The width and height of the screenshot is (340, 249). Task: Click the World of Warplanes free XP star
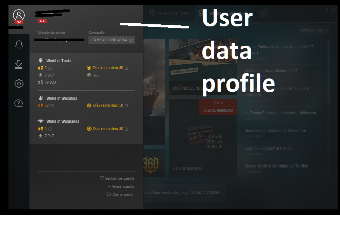40,136
